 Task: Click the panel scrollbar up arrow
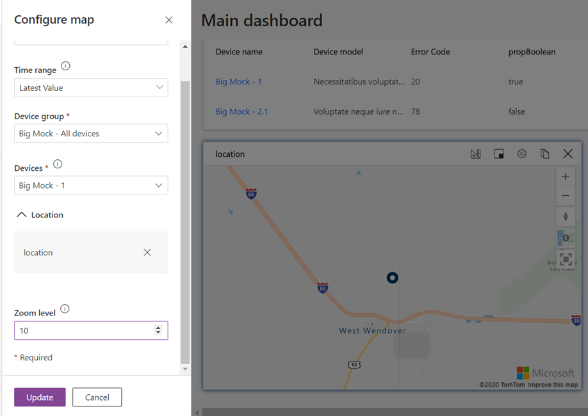(185, 47)
